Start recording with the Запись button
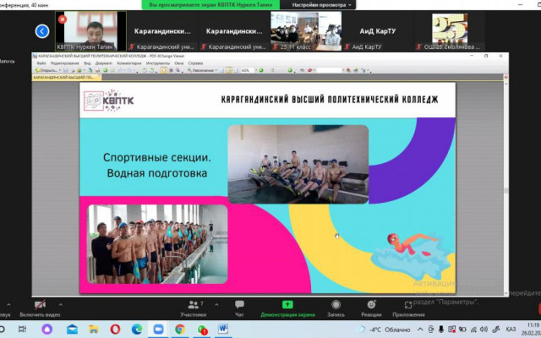Viewport: 541px width, 338px height. [x=336, y=308]
